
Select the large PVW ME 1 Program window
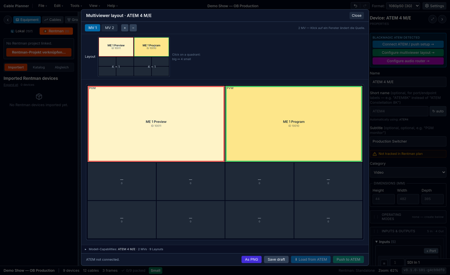[293, 124]
